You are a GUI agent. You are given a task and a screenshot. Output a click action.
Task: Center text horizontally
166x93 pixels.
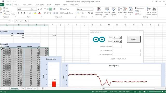coord(48,13)
